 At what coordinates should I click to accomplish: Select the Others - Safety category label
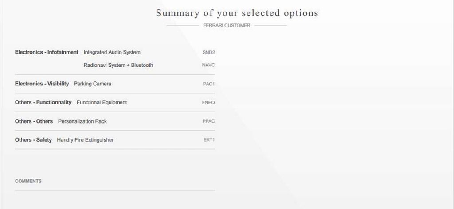click(x=33, y=140)
